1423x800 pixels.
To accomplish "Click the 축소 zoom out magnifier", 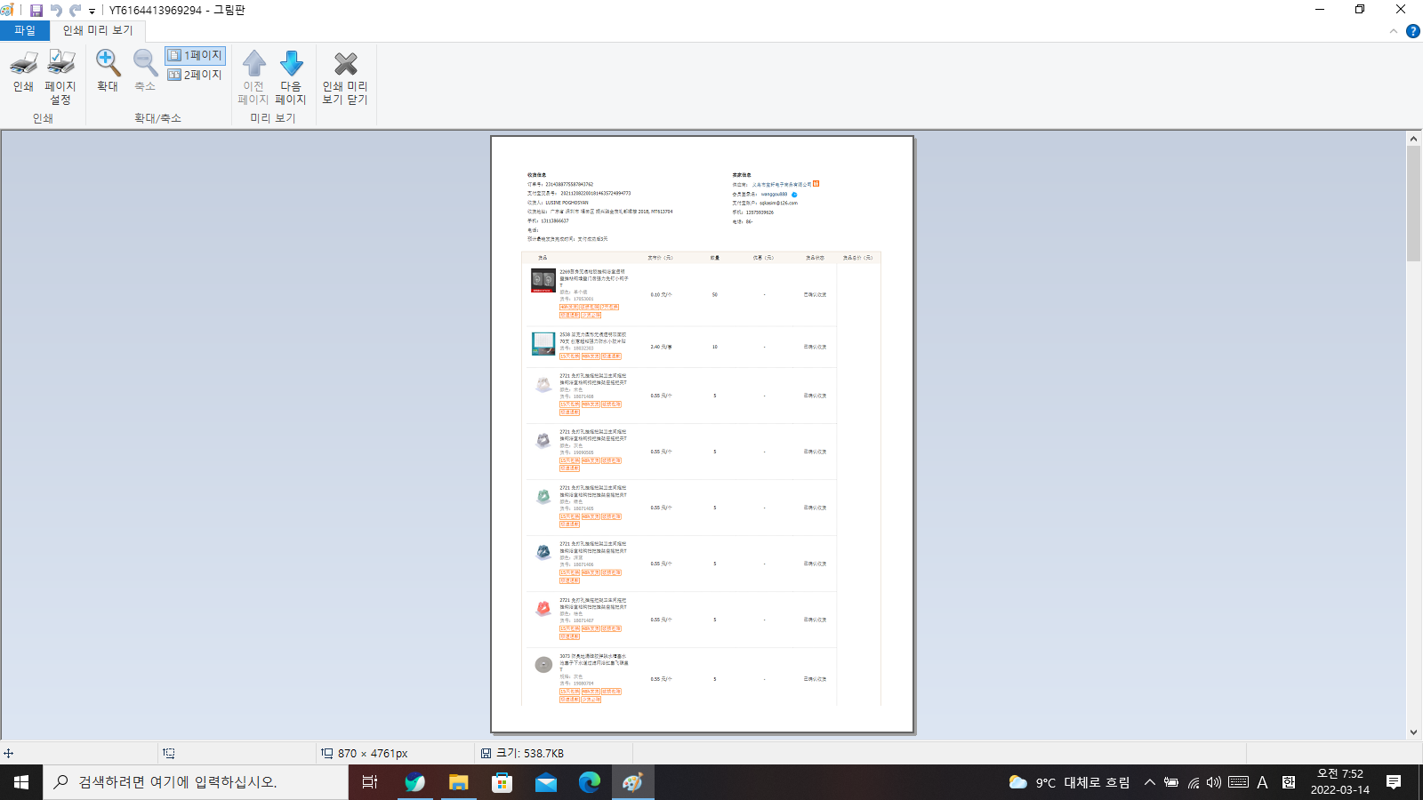I will [x=145, y=71].
